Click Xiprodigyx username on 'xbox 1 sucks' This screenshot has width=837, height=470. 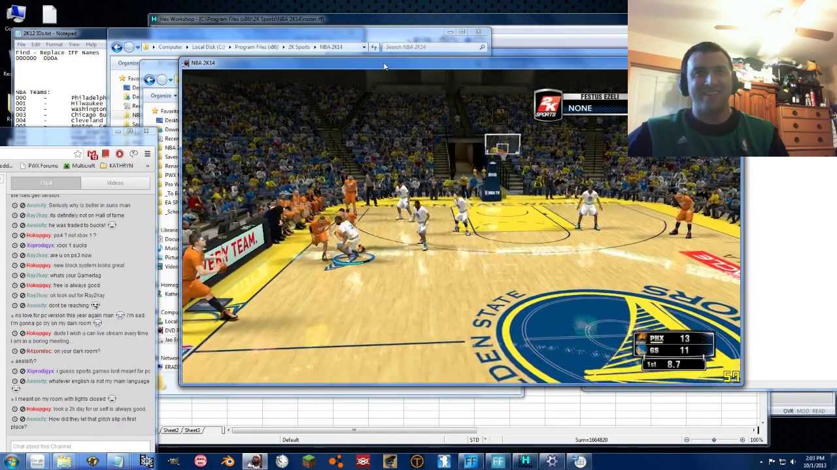pos(41,245)
